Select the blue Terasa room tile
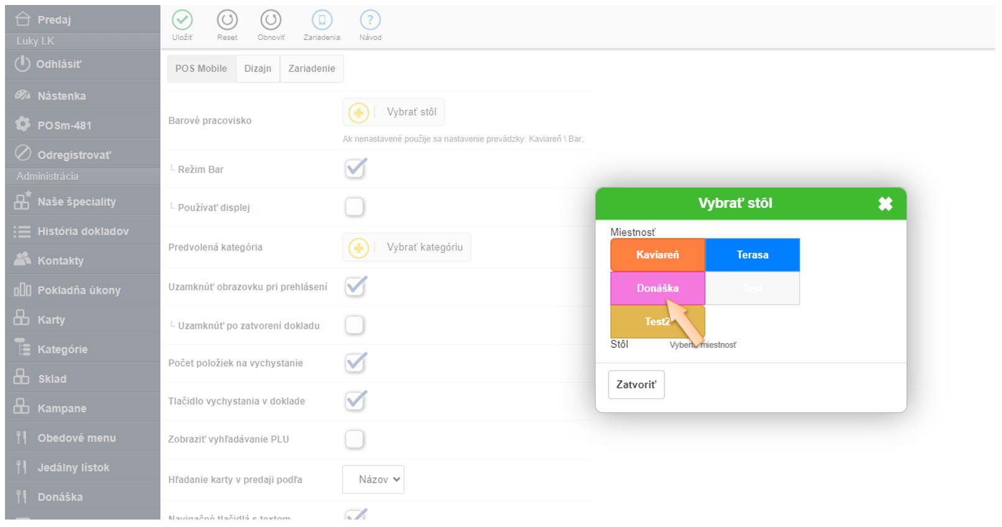Image resolution: width=1002 pixels, height=527 pixels. pyautogui.click(x=752, y=255)
